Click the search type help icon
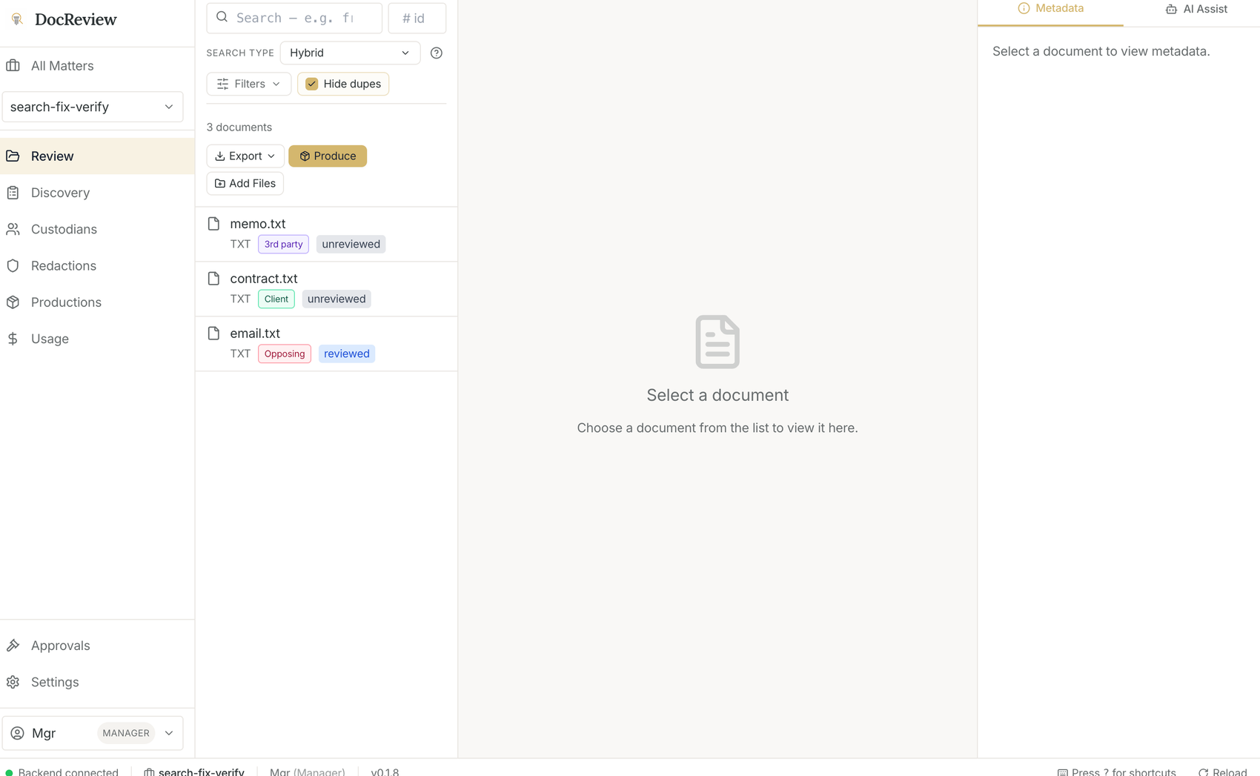1260x776 pixels. 437,53
